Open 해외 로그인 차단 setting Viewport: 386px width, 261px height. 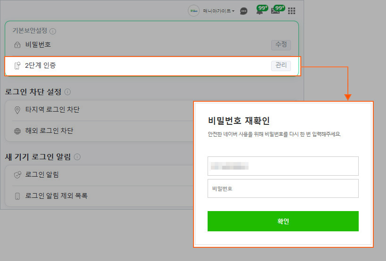pos(49,131)
